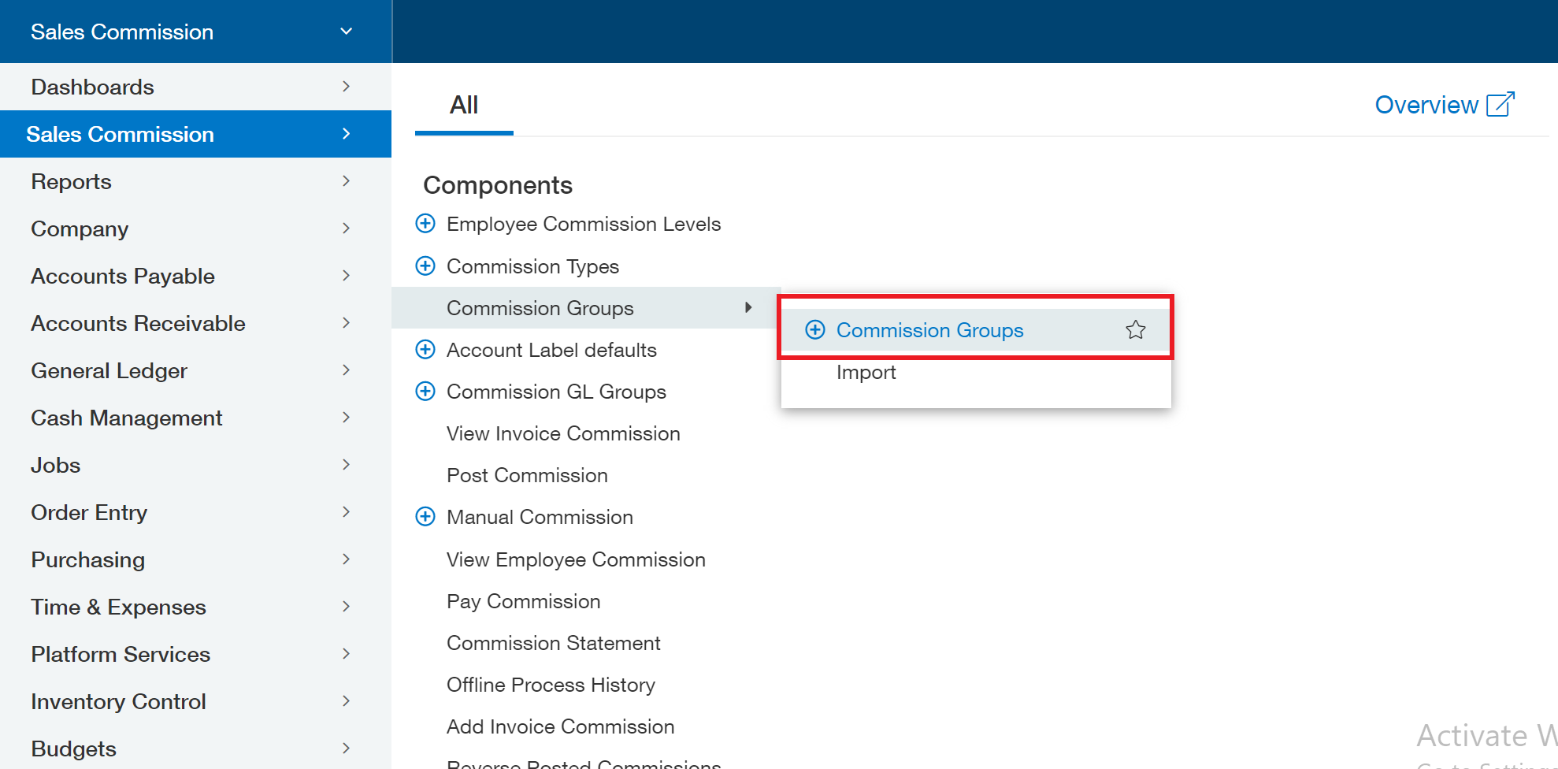Favorite Commission Groups with the star icon

[x=1136, y=330]
